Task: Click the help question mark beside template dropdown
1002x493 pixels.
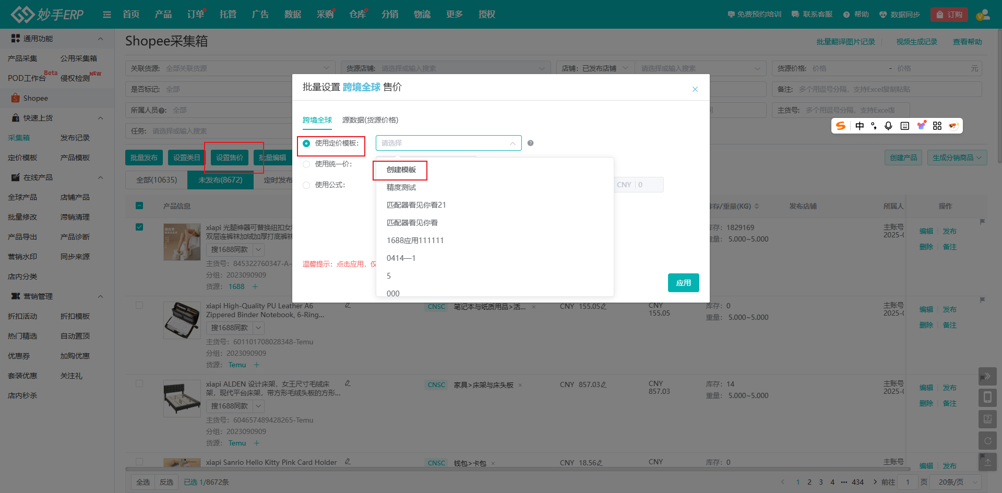Action: 530,143
